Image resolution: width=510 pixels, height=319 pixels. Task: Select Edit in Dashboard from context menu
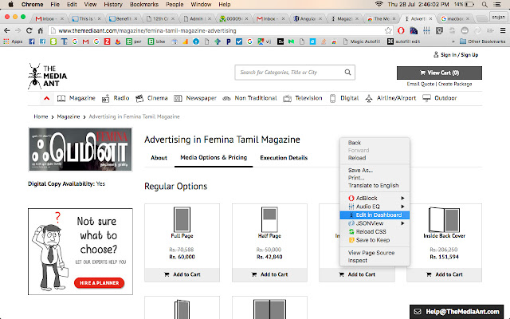(375, 215)
